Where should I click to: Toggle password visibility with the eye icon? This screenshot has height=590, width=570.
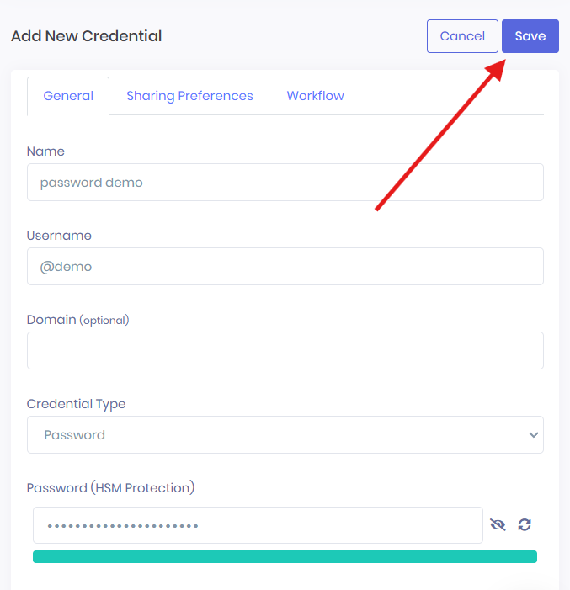(498, 525)
